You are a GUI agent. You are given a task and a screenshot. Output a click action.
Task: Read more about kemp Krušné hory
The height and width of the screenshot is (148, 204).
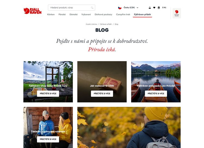[x=48, y=93]
